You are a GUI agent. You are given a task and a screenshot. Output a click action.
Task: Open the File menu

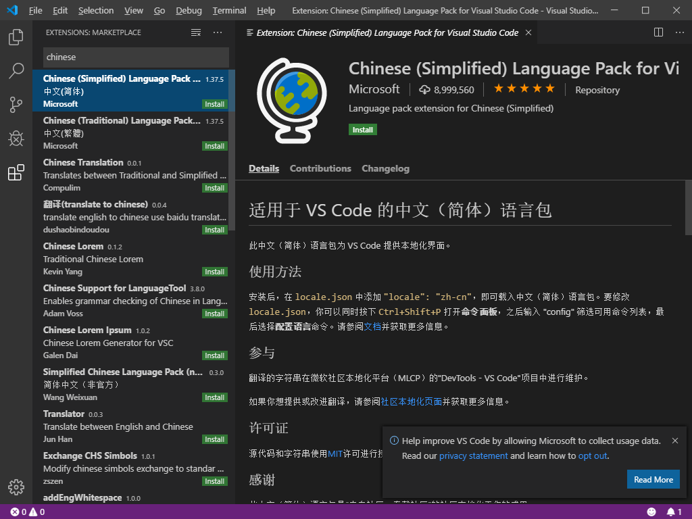(x=35, y=11)
